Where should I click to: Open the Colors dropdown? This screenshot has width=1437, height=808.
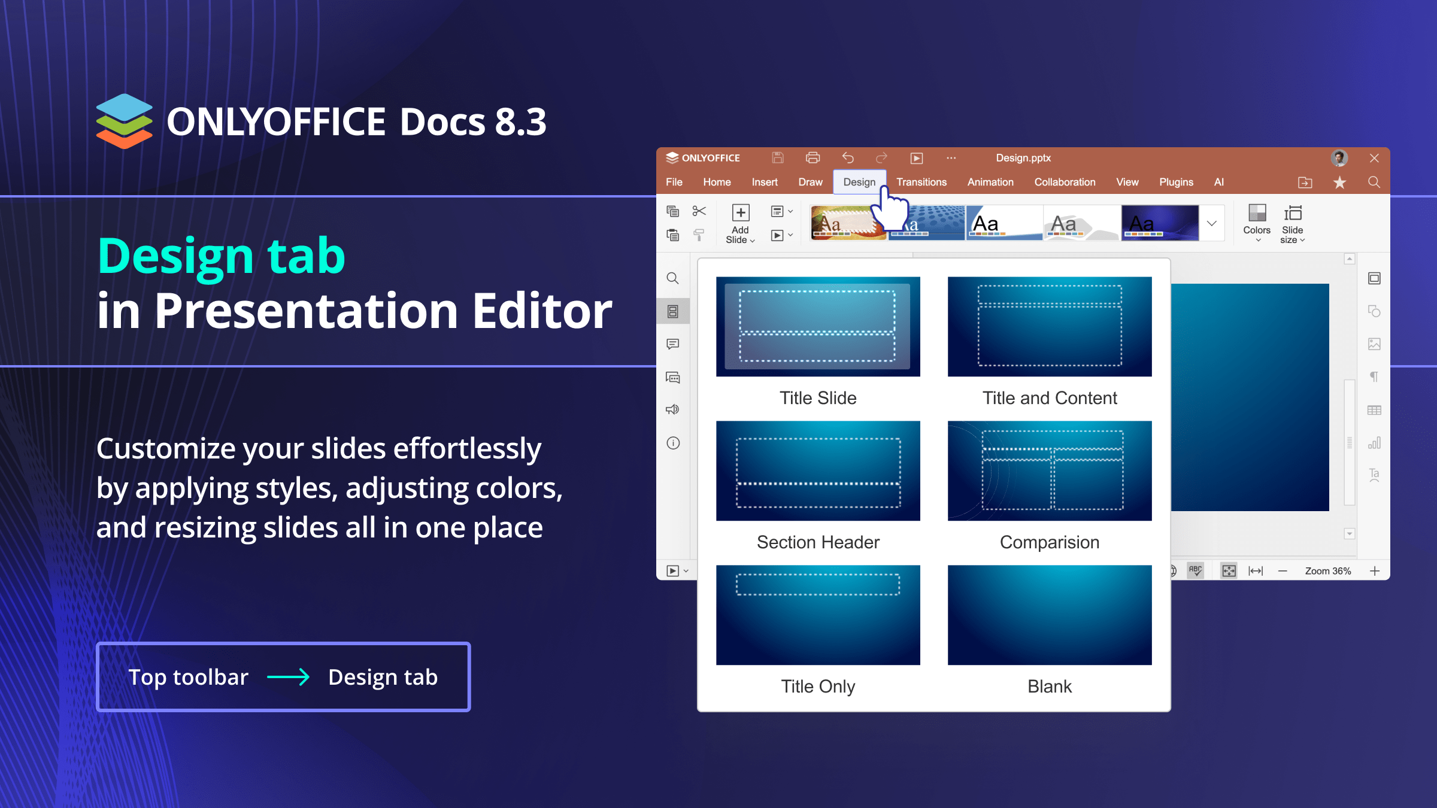[x=1257, y=223]
